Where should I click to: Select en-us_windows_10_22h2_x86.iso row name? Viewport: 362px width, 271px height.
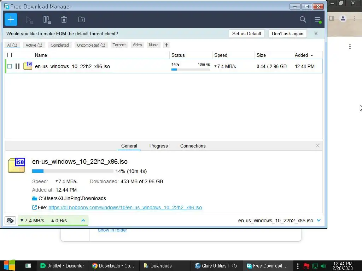[72, 66]
